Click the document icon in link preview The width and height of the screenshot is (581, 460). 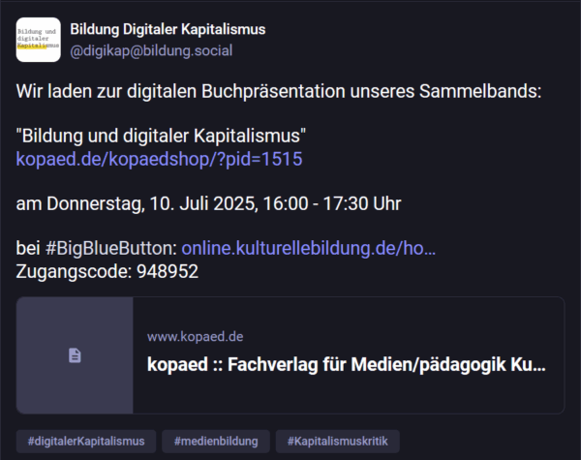point(75,355)
